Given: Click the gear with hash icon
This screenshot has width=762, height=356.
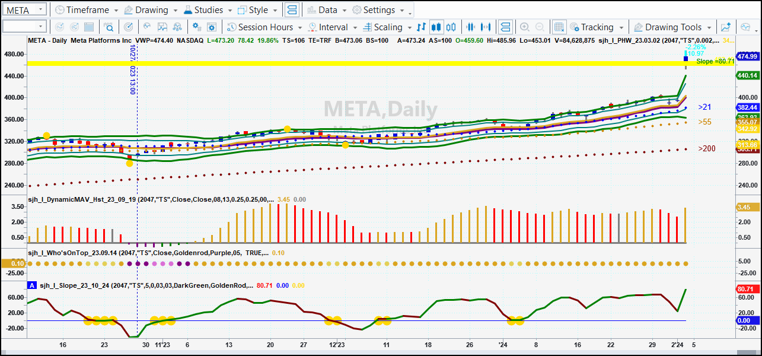Looking at the screenshot, I should coord(197,27).
